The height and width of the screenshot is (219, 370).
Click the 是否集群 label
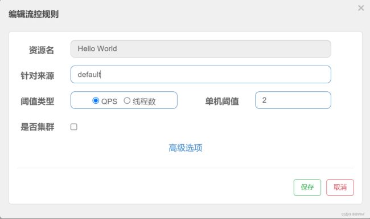pyautogui.click(x=37, y=127)
